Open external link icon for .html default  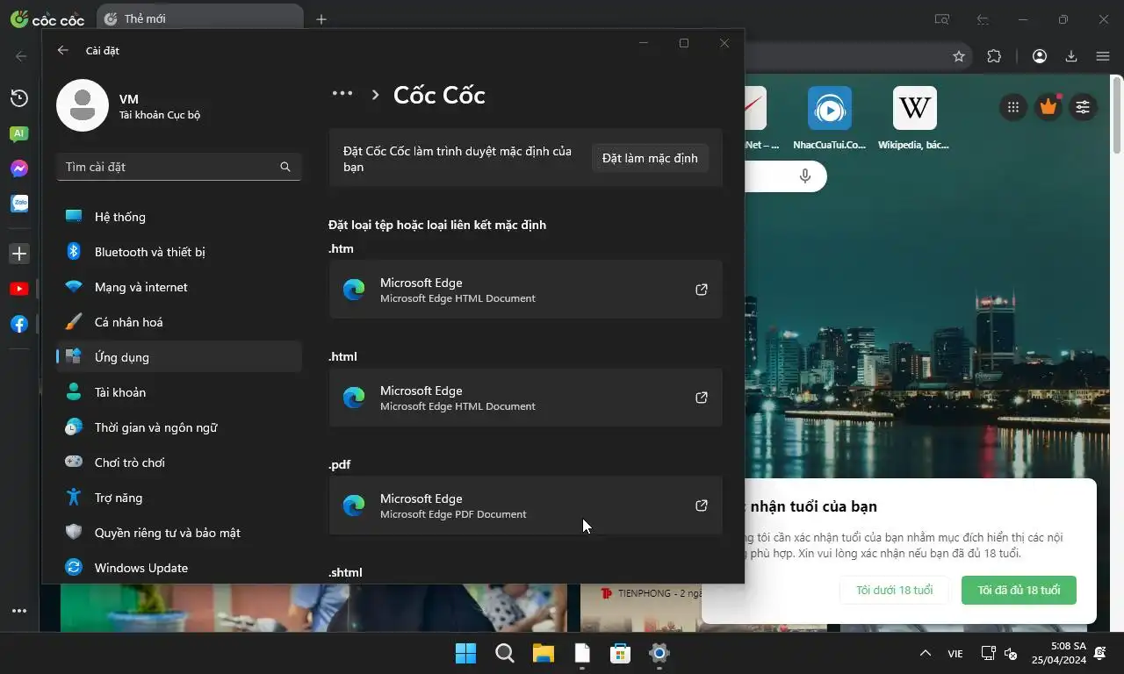[702, 398]
